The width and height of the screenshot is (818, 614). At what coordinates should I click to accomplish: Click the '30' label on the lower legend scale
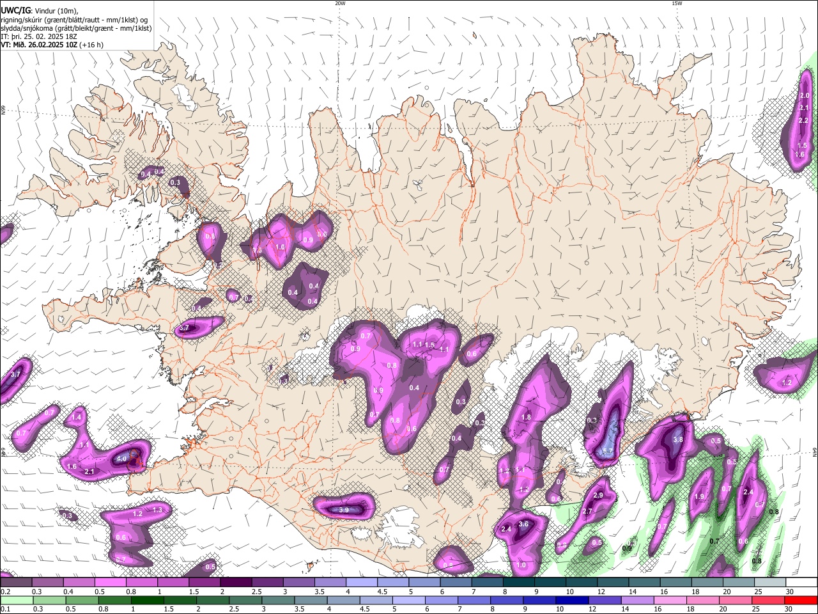click(x=790, y=609)
